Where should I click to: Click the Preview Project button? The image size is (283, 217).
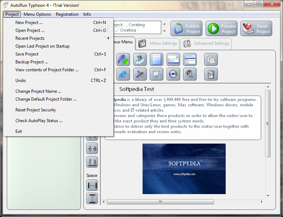click(221, 29)
